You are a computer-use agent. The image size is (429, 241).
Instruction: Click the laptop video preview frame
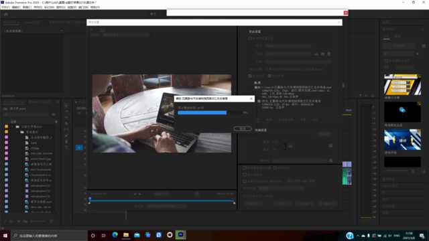[x=162, y=113]
